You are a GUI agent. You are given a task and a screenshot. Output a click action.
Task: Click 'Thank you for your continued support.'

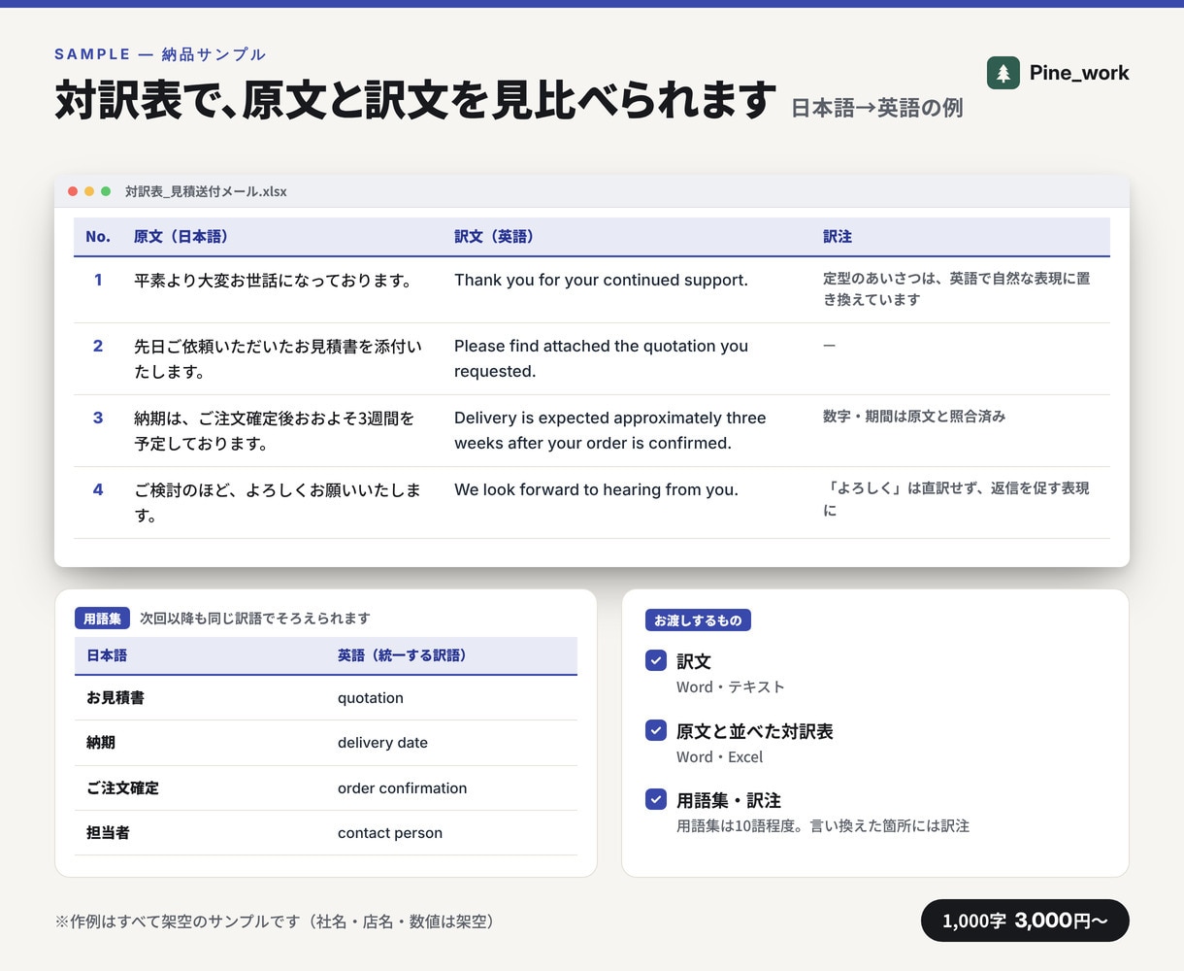pos(601,281)
